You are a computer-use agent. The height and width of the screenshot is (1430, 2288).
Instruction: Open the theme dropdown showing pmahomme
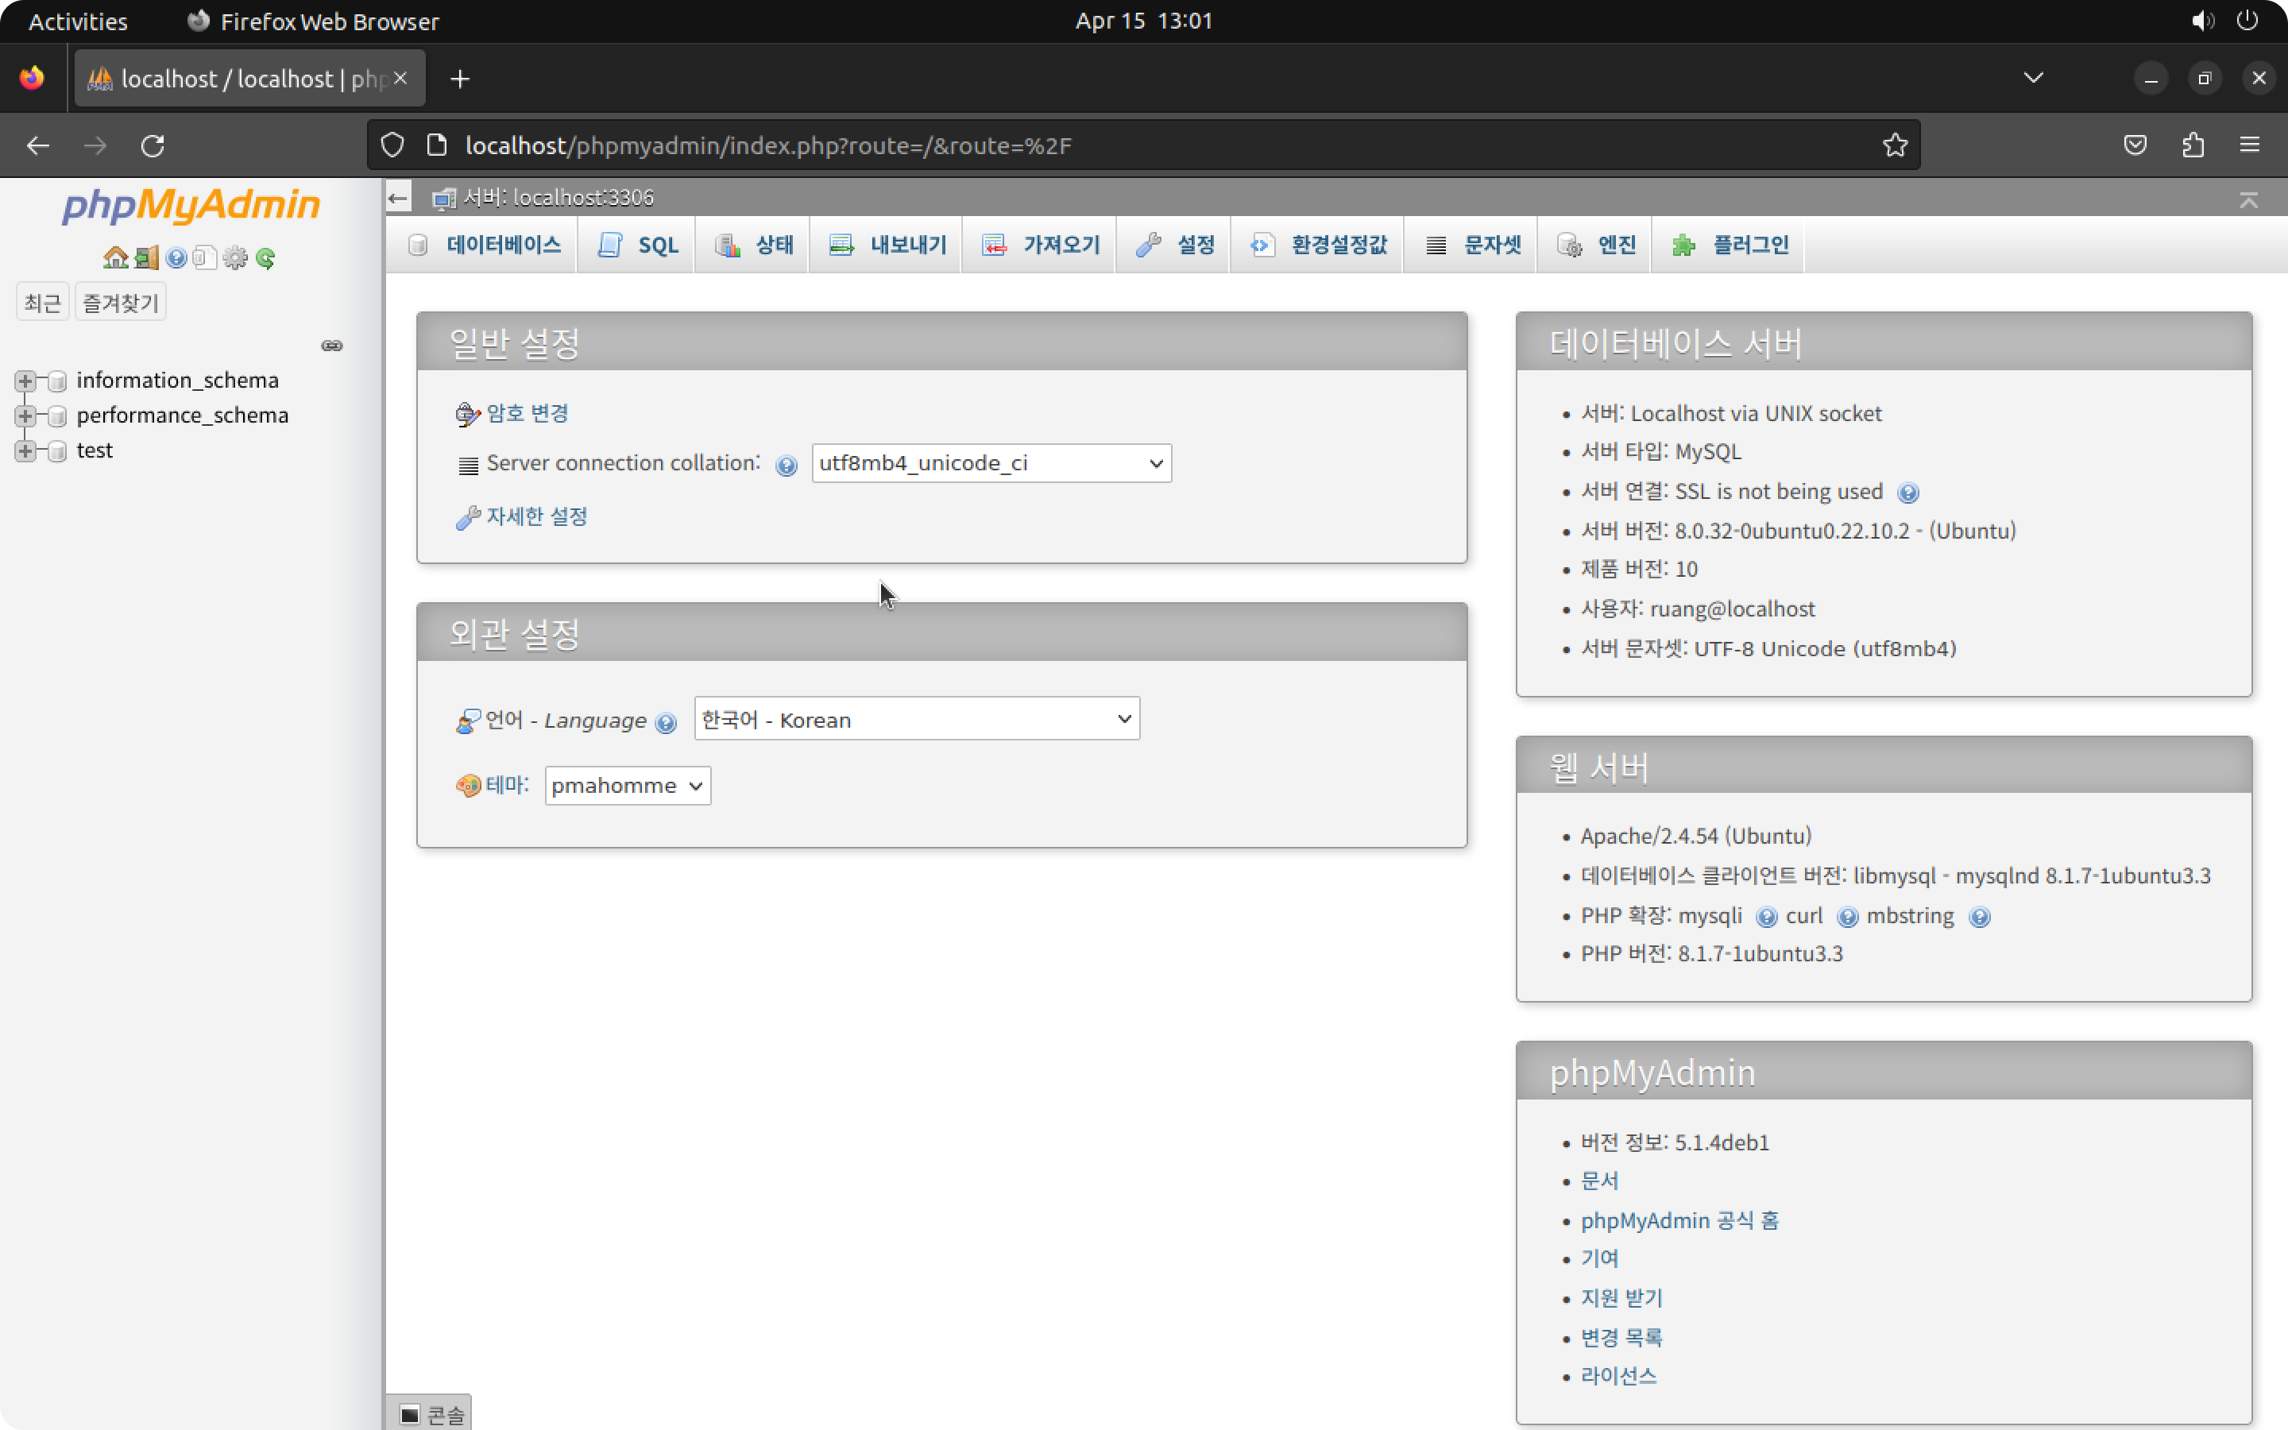pos(627,786)
